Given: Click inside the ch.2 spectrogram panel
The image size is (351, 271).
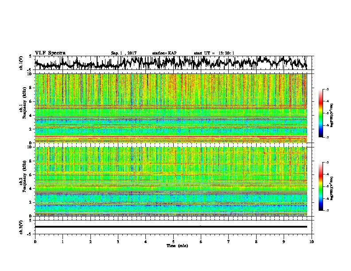Looking at the screenshot, I should pos(171,182).
